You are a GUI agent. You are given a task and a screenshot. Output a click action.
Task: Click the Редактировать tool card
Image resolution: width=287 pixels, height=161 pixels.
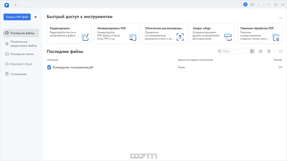[x=69, y=34]
